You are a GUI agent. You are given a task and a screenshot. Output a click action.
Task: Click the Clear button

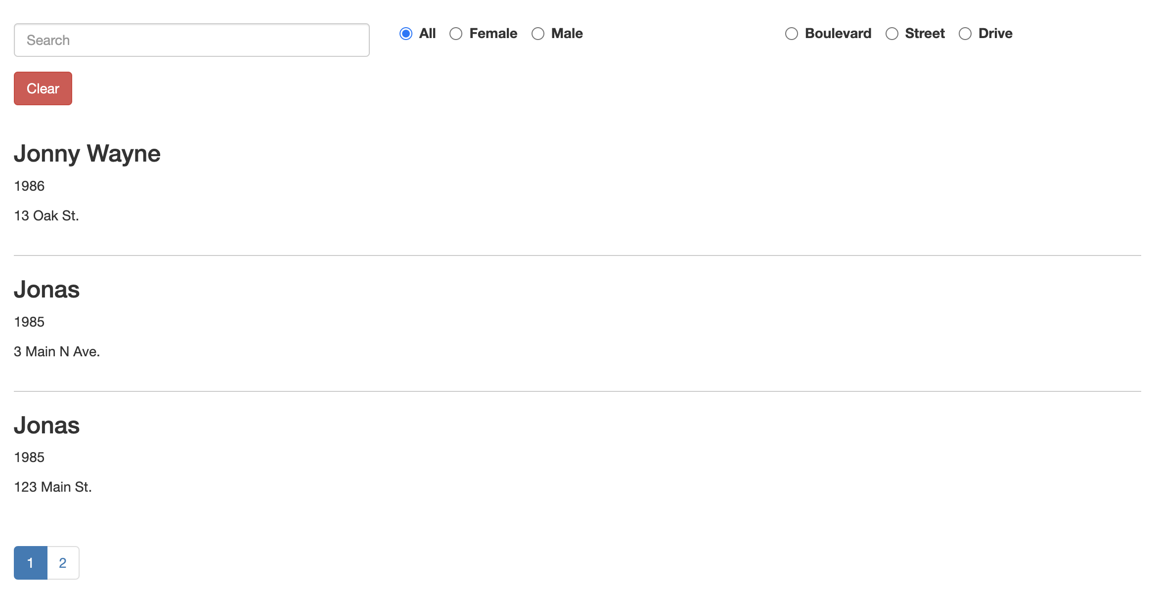tap(43, 88)
